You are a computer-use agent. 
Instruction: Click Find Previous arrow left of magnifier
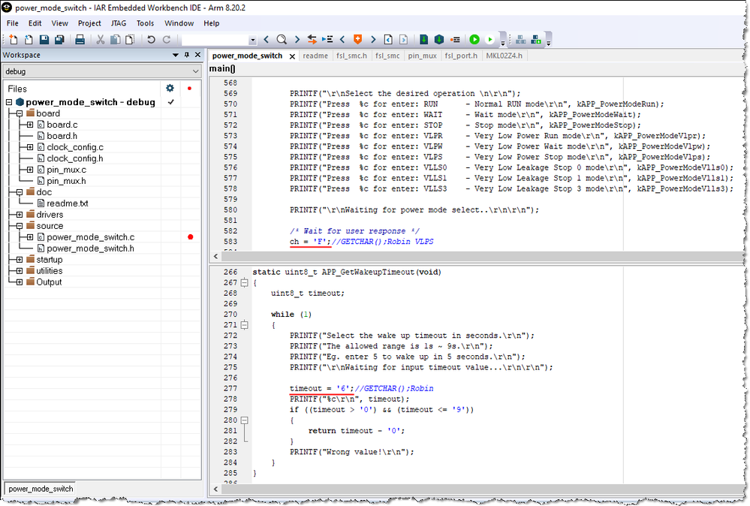click(267, 40)
